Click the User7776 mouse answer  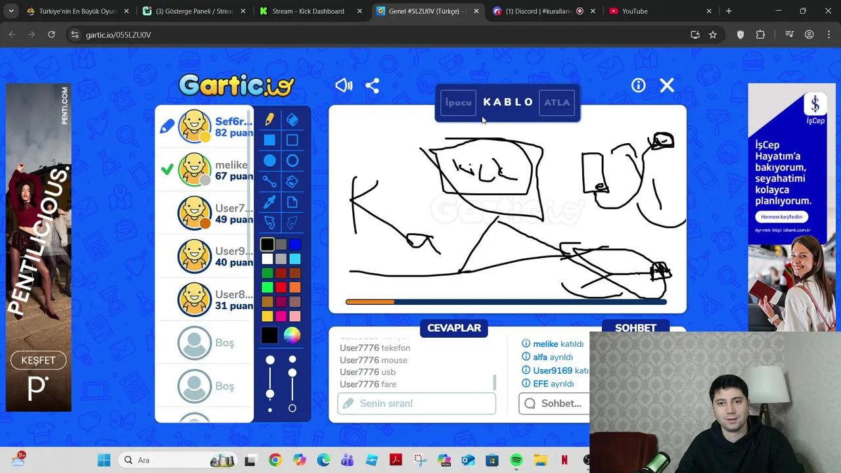coord(374,360)
